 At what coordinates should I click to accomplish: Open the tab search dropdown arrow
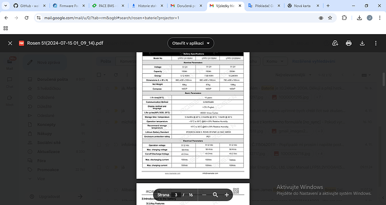click(x=6, y=6)
